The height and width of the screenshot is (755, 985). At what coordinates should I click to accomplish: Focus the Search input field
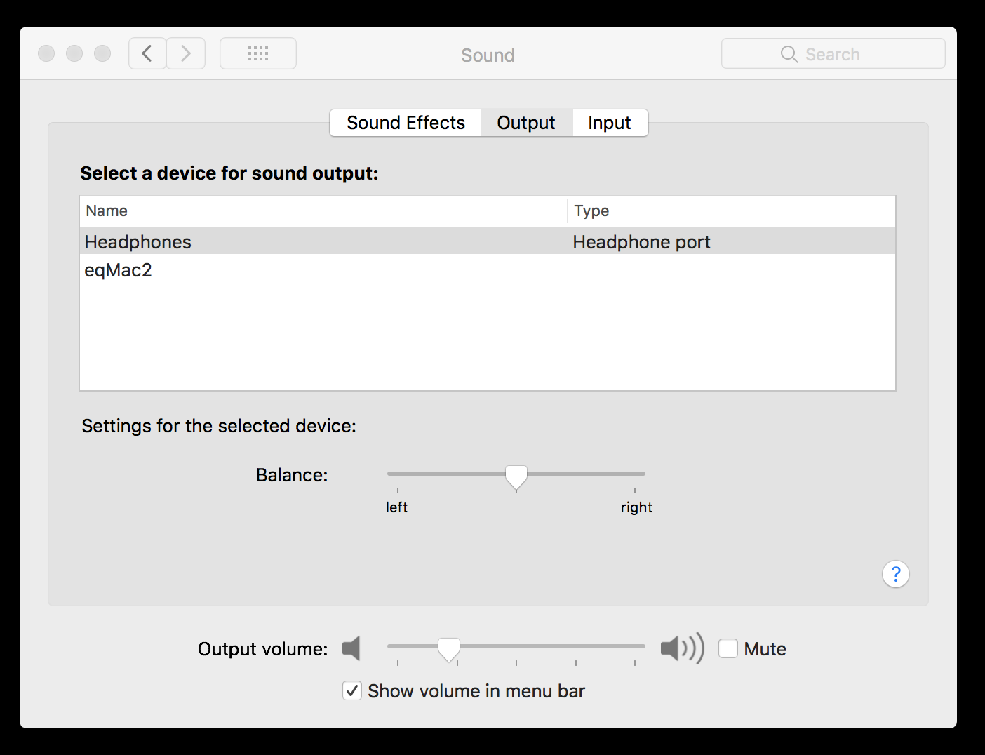[x=833, y=53]
